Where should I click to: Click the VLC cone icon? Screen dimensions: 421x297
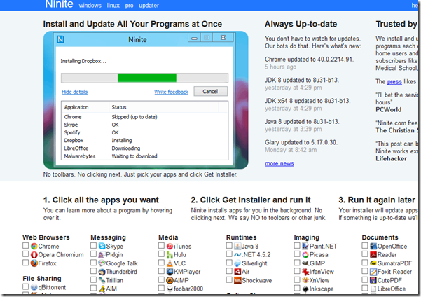pos(170,264)
